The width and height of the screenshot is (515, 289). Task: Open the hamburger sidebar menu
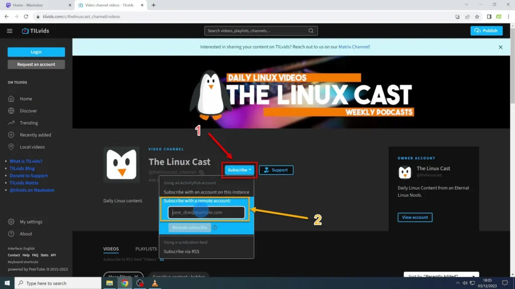coord(10,31)
